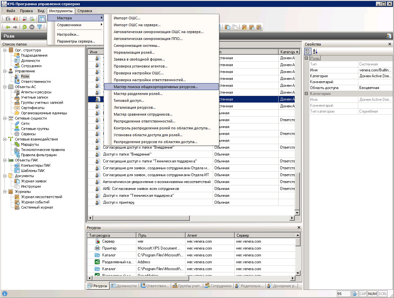Click the green refresh toolbar icon
This screenshot has height=298, width=394.
(25, 27)
